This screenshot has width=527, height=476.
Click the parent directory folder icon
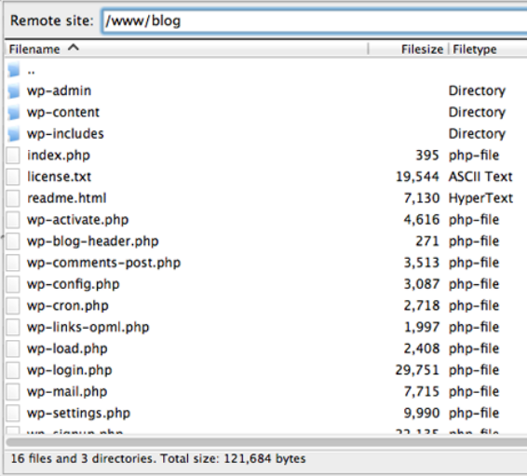coord(13,70)
